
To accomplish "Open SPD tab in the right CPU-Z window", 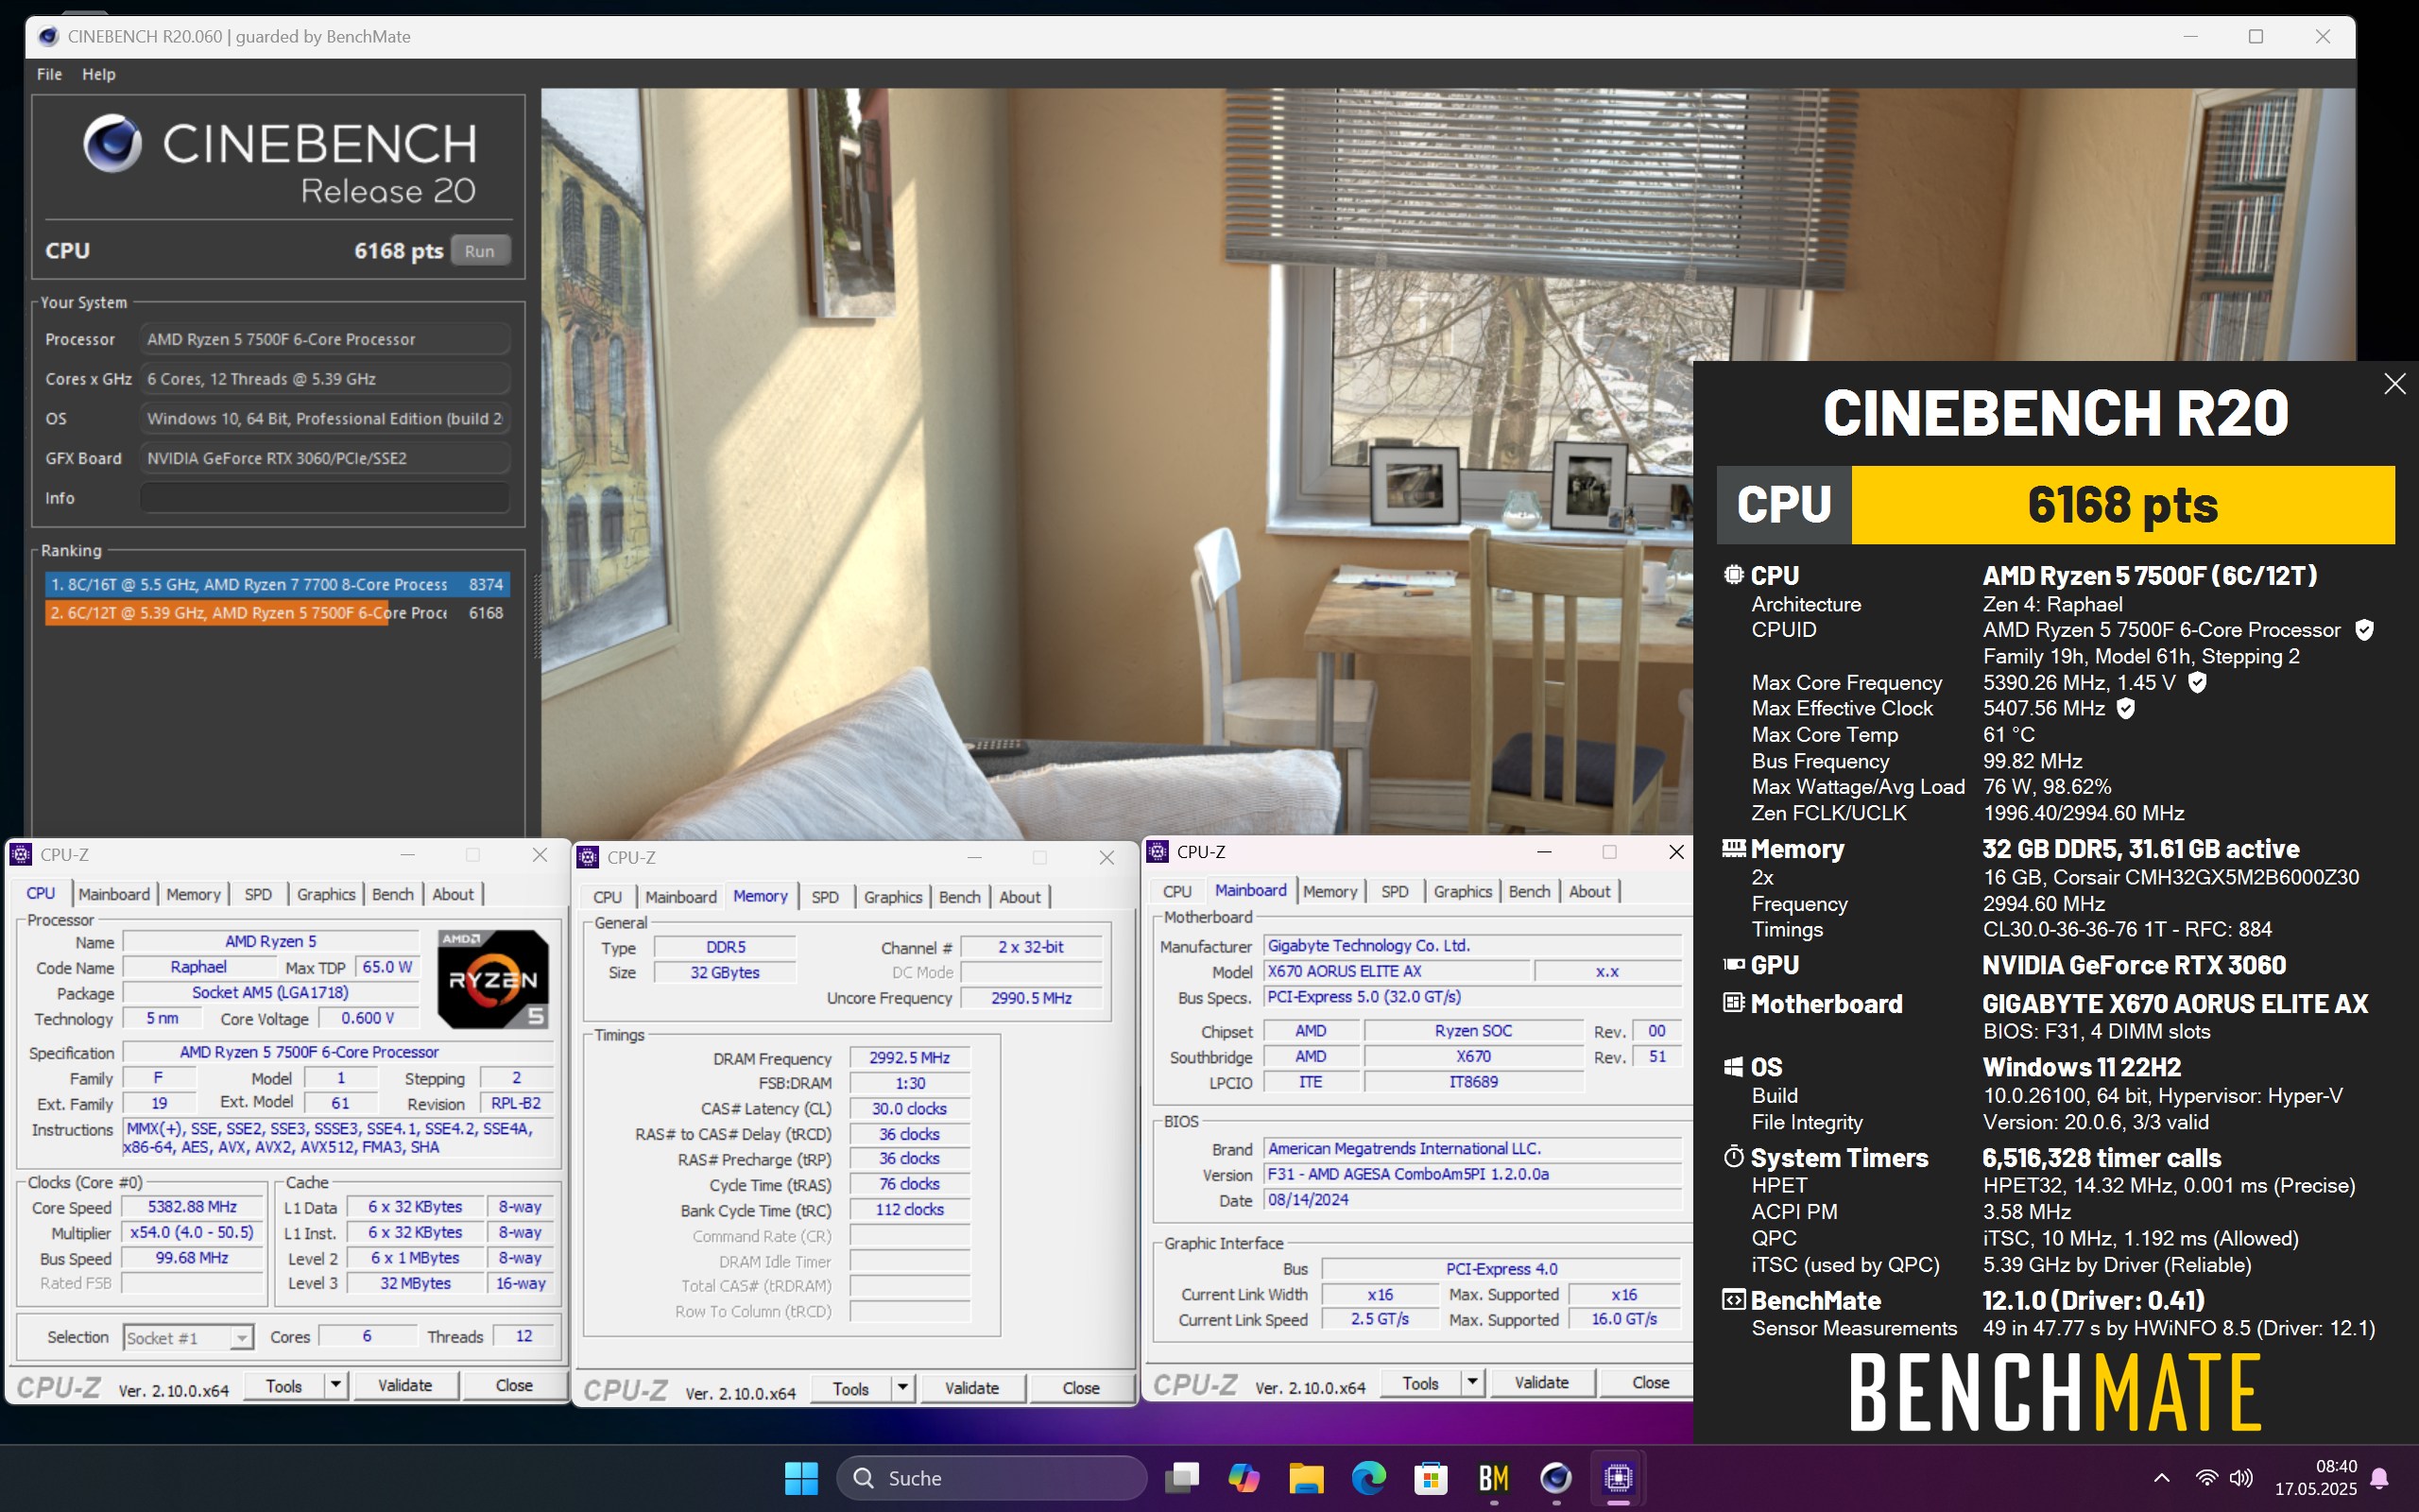I will point(1395,891).
